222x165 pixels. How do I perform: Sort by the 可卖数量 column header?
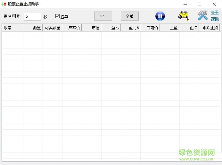(x=52, y=28)
